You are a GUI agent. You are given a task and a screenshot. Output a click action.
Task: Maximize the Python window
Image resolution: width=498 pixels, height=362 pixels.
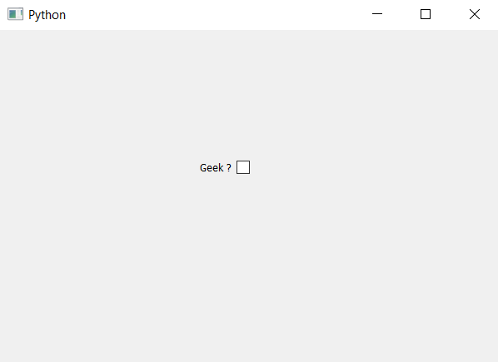click(426, 14)
